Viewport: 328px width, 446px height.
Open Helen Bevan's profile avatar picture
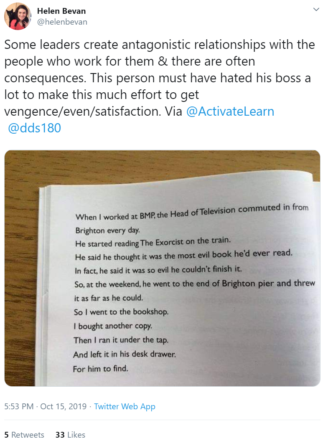(x=18, y=16)
